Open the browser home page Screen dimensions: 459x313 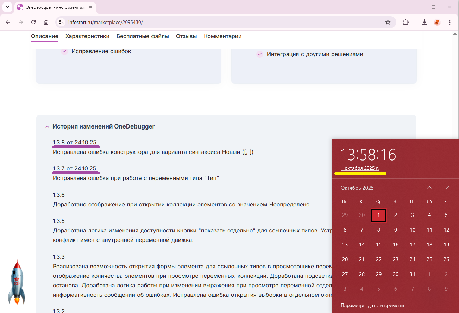click(x=46, y=22)
